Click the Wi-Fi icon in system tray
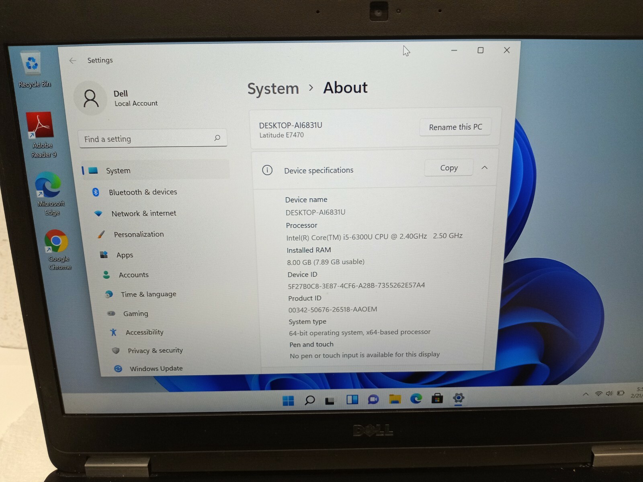This screenshot has width=643, height=482. (598, 394)
